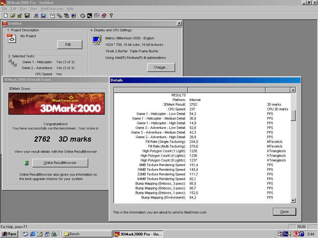
Task: Launch Internet Explorer from the quick launch bar
Action: pyautogui.click(x=33, y=234)
